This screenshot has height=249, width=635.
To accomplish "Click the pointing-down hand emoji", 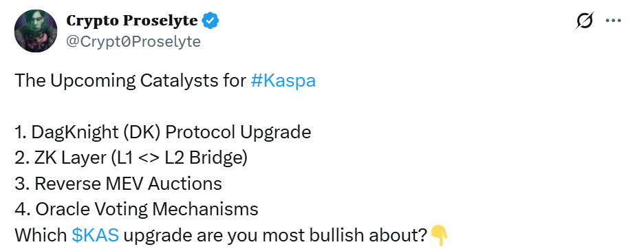I will pyautogui.click(x=439, y=236).
